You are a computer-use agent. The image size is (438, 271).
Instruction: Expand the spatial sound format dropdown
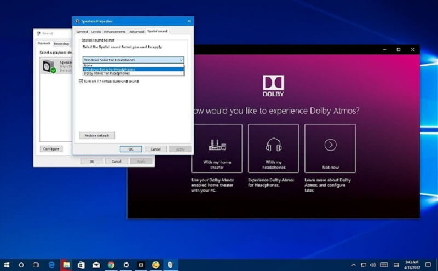tap(133, 59)
